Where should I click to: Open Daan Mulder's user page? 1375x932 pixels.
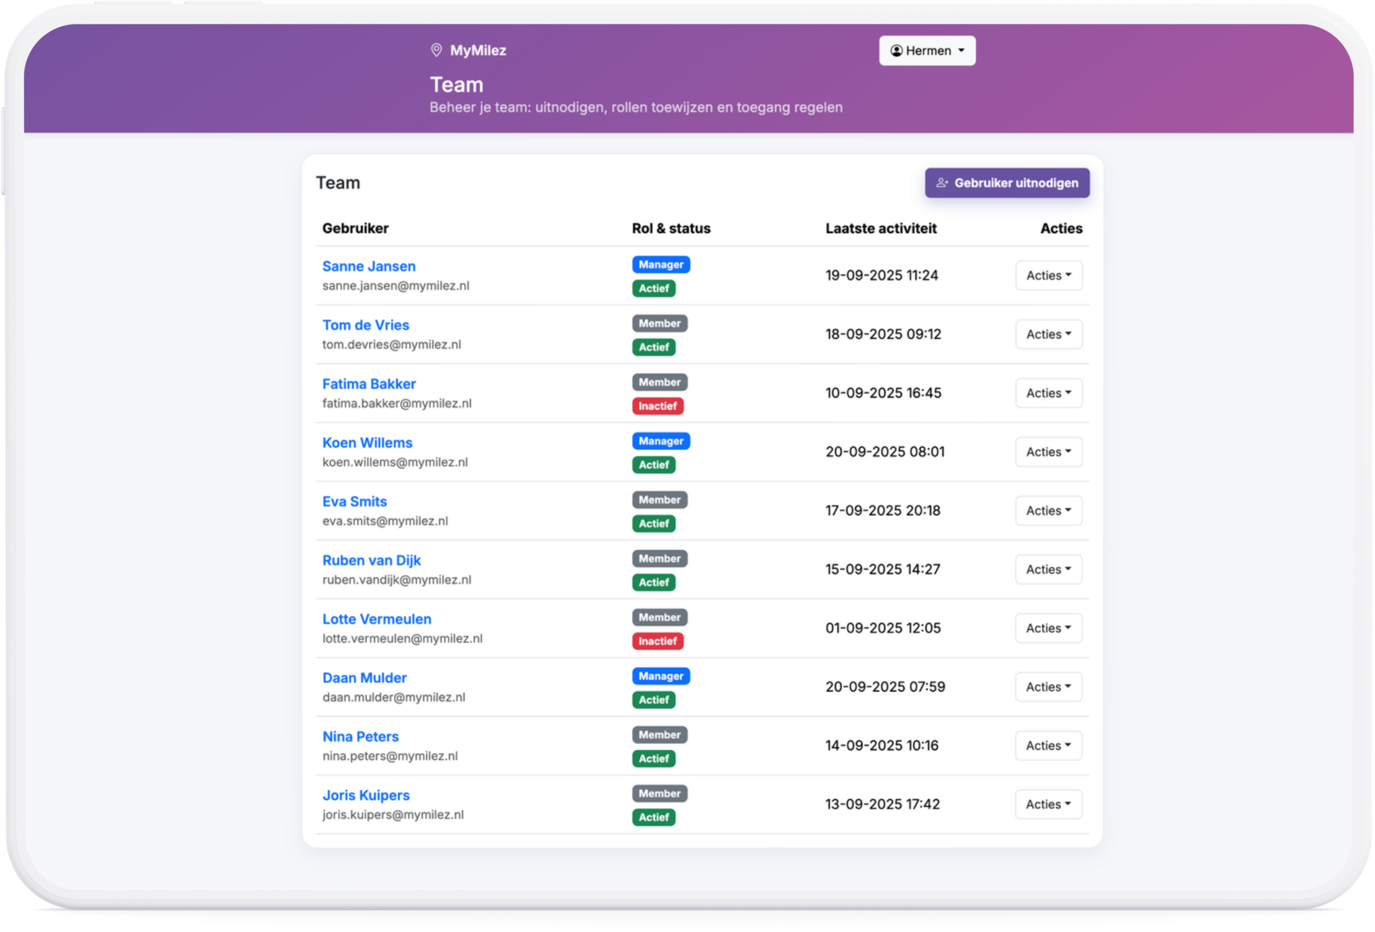coord(364,678)
